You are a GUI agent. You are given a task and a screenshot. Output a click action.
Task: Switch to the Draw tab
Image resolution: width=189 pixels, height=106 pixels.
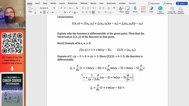coord(45,3)
